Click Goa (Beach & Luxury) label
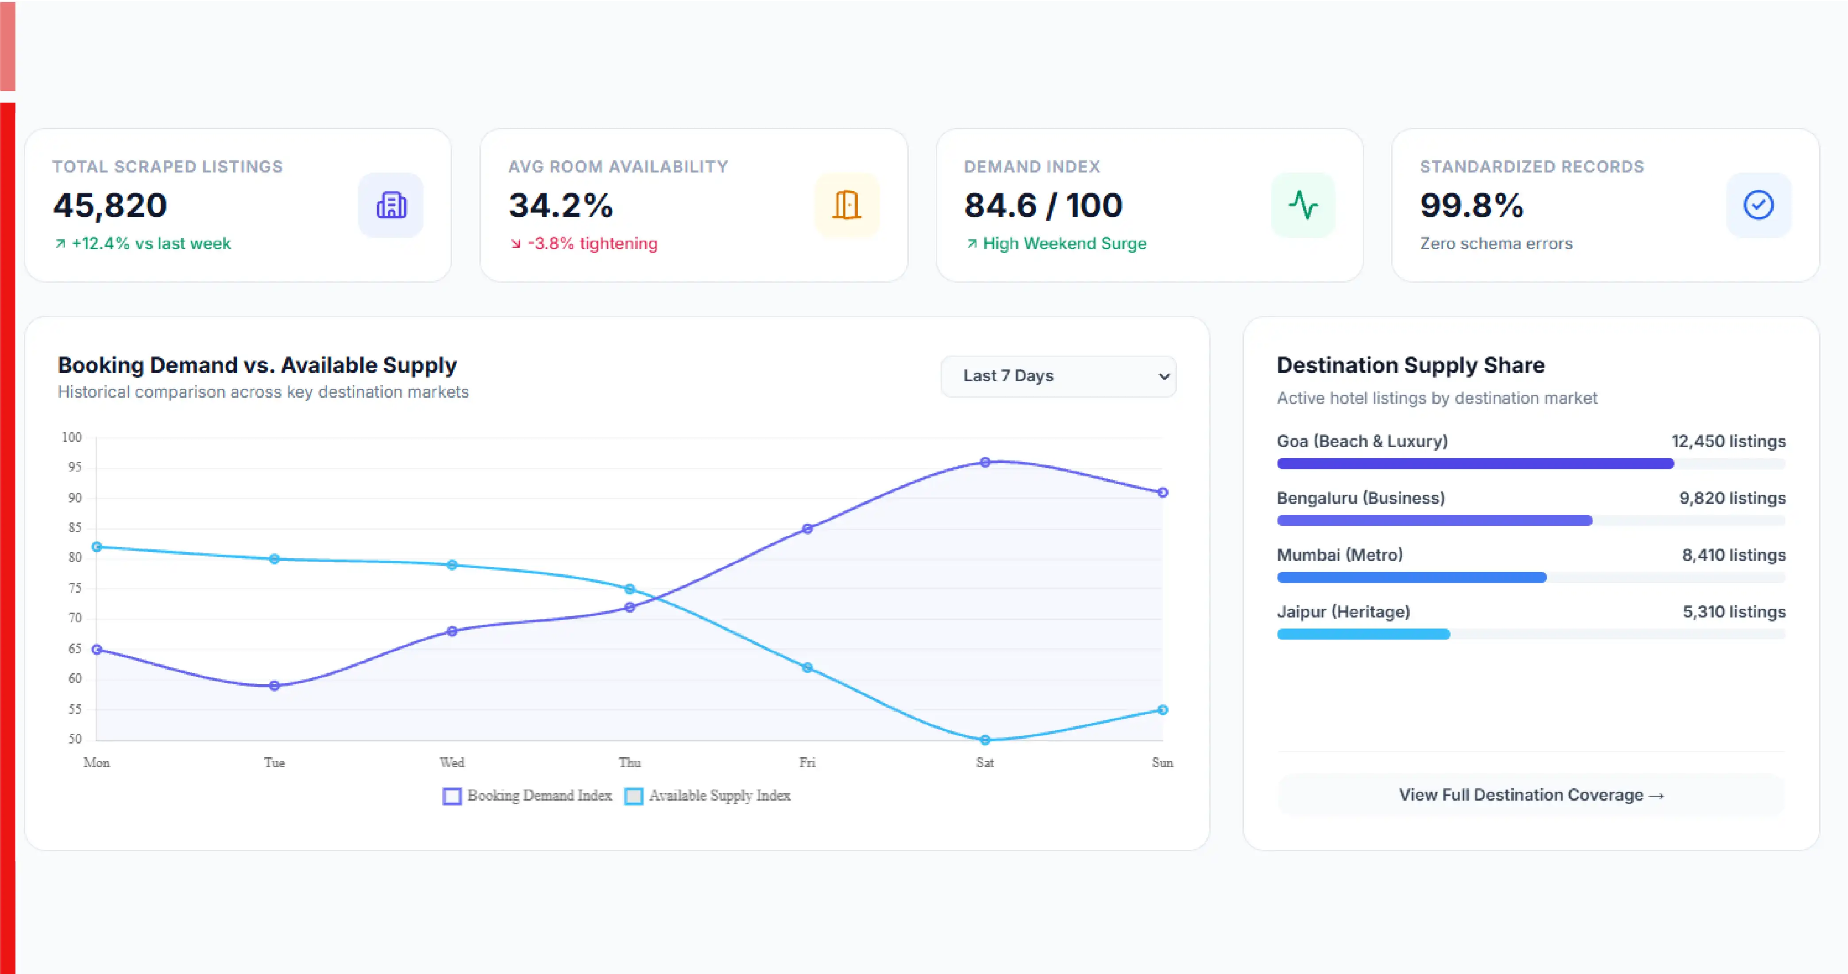Screen dimensions: 1848x974 [x=1362, y=441]
